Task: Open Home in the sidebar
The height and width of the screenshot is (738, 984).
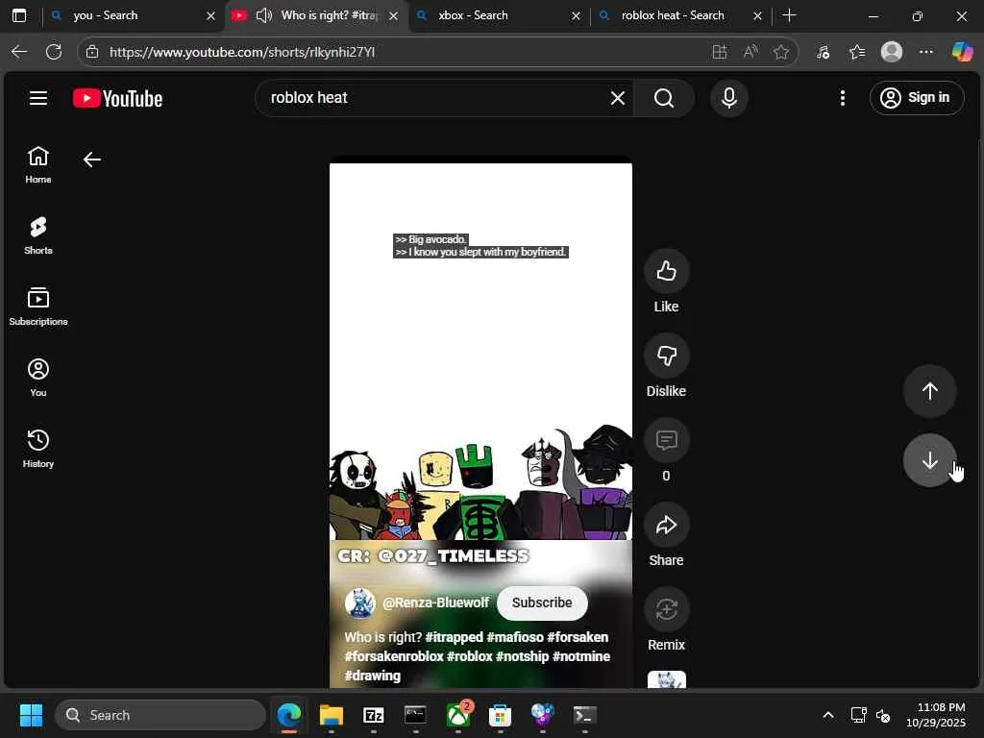Action: [x=38, y=165]
